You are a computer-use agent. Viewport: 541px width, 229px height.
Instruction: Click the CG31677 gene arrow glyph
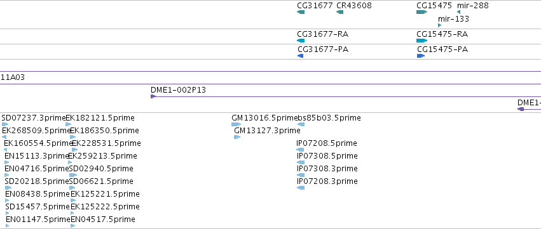tap(301, 13)
